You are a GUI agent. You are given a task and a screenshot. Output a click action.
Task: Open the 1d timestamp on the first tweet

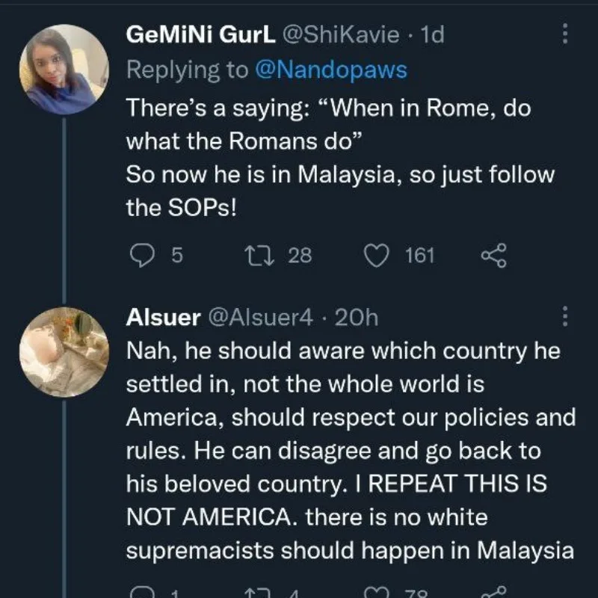point(433,35)
